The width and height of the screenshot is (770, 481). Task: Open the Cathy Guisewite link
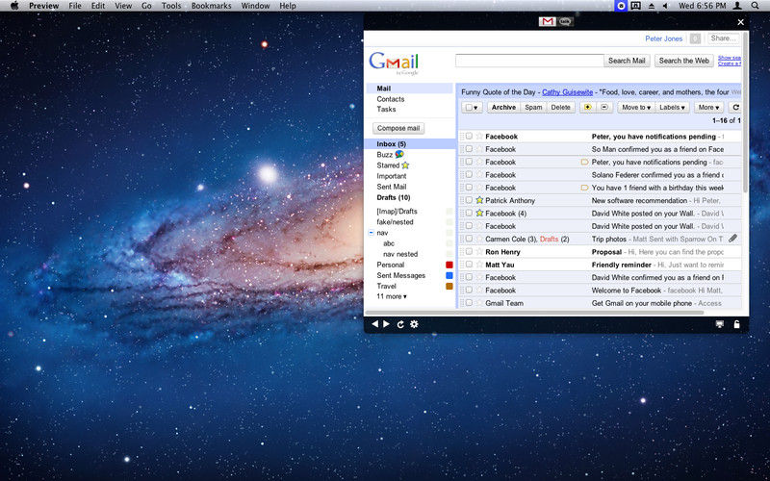567,91
